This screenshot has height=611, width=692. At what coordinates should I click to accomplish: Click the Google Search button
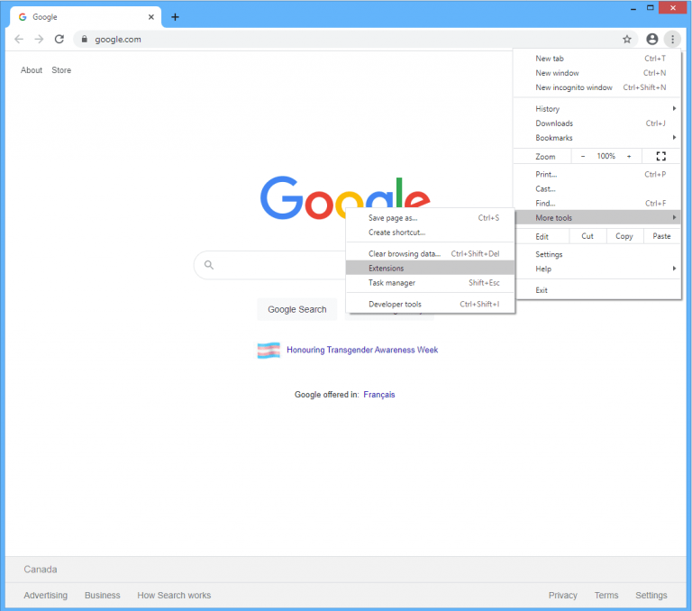pos(297,309)
